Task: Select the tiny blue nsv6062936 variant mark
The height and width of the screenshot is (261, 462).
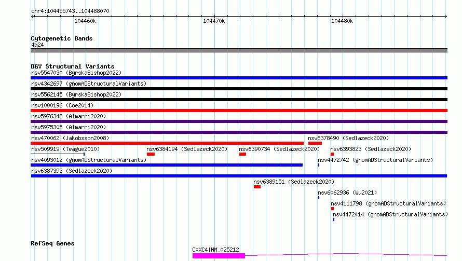Action: [x=319, y=198]
